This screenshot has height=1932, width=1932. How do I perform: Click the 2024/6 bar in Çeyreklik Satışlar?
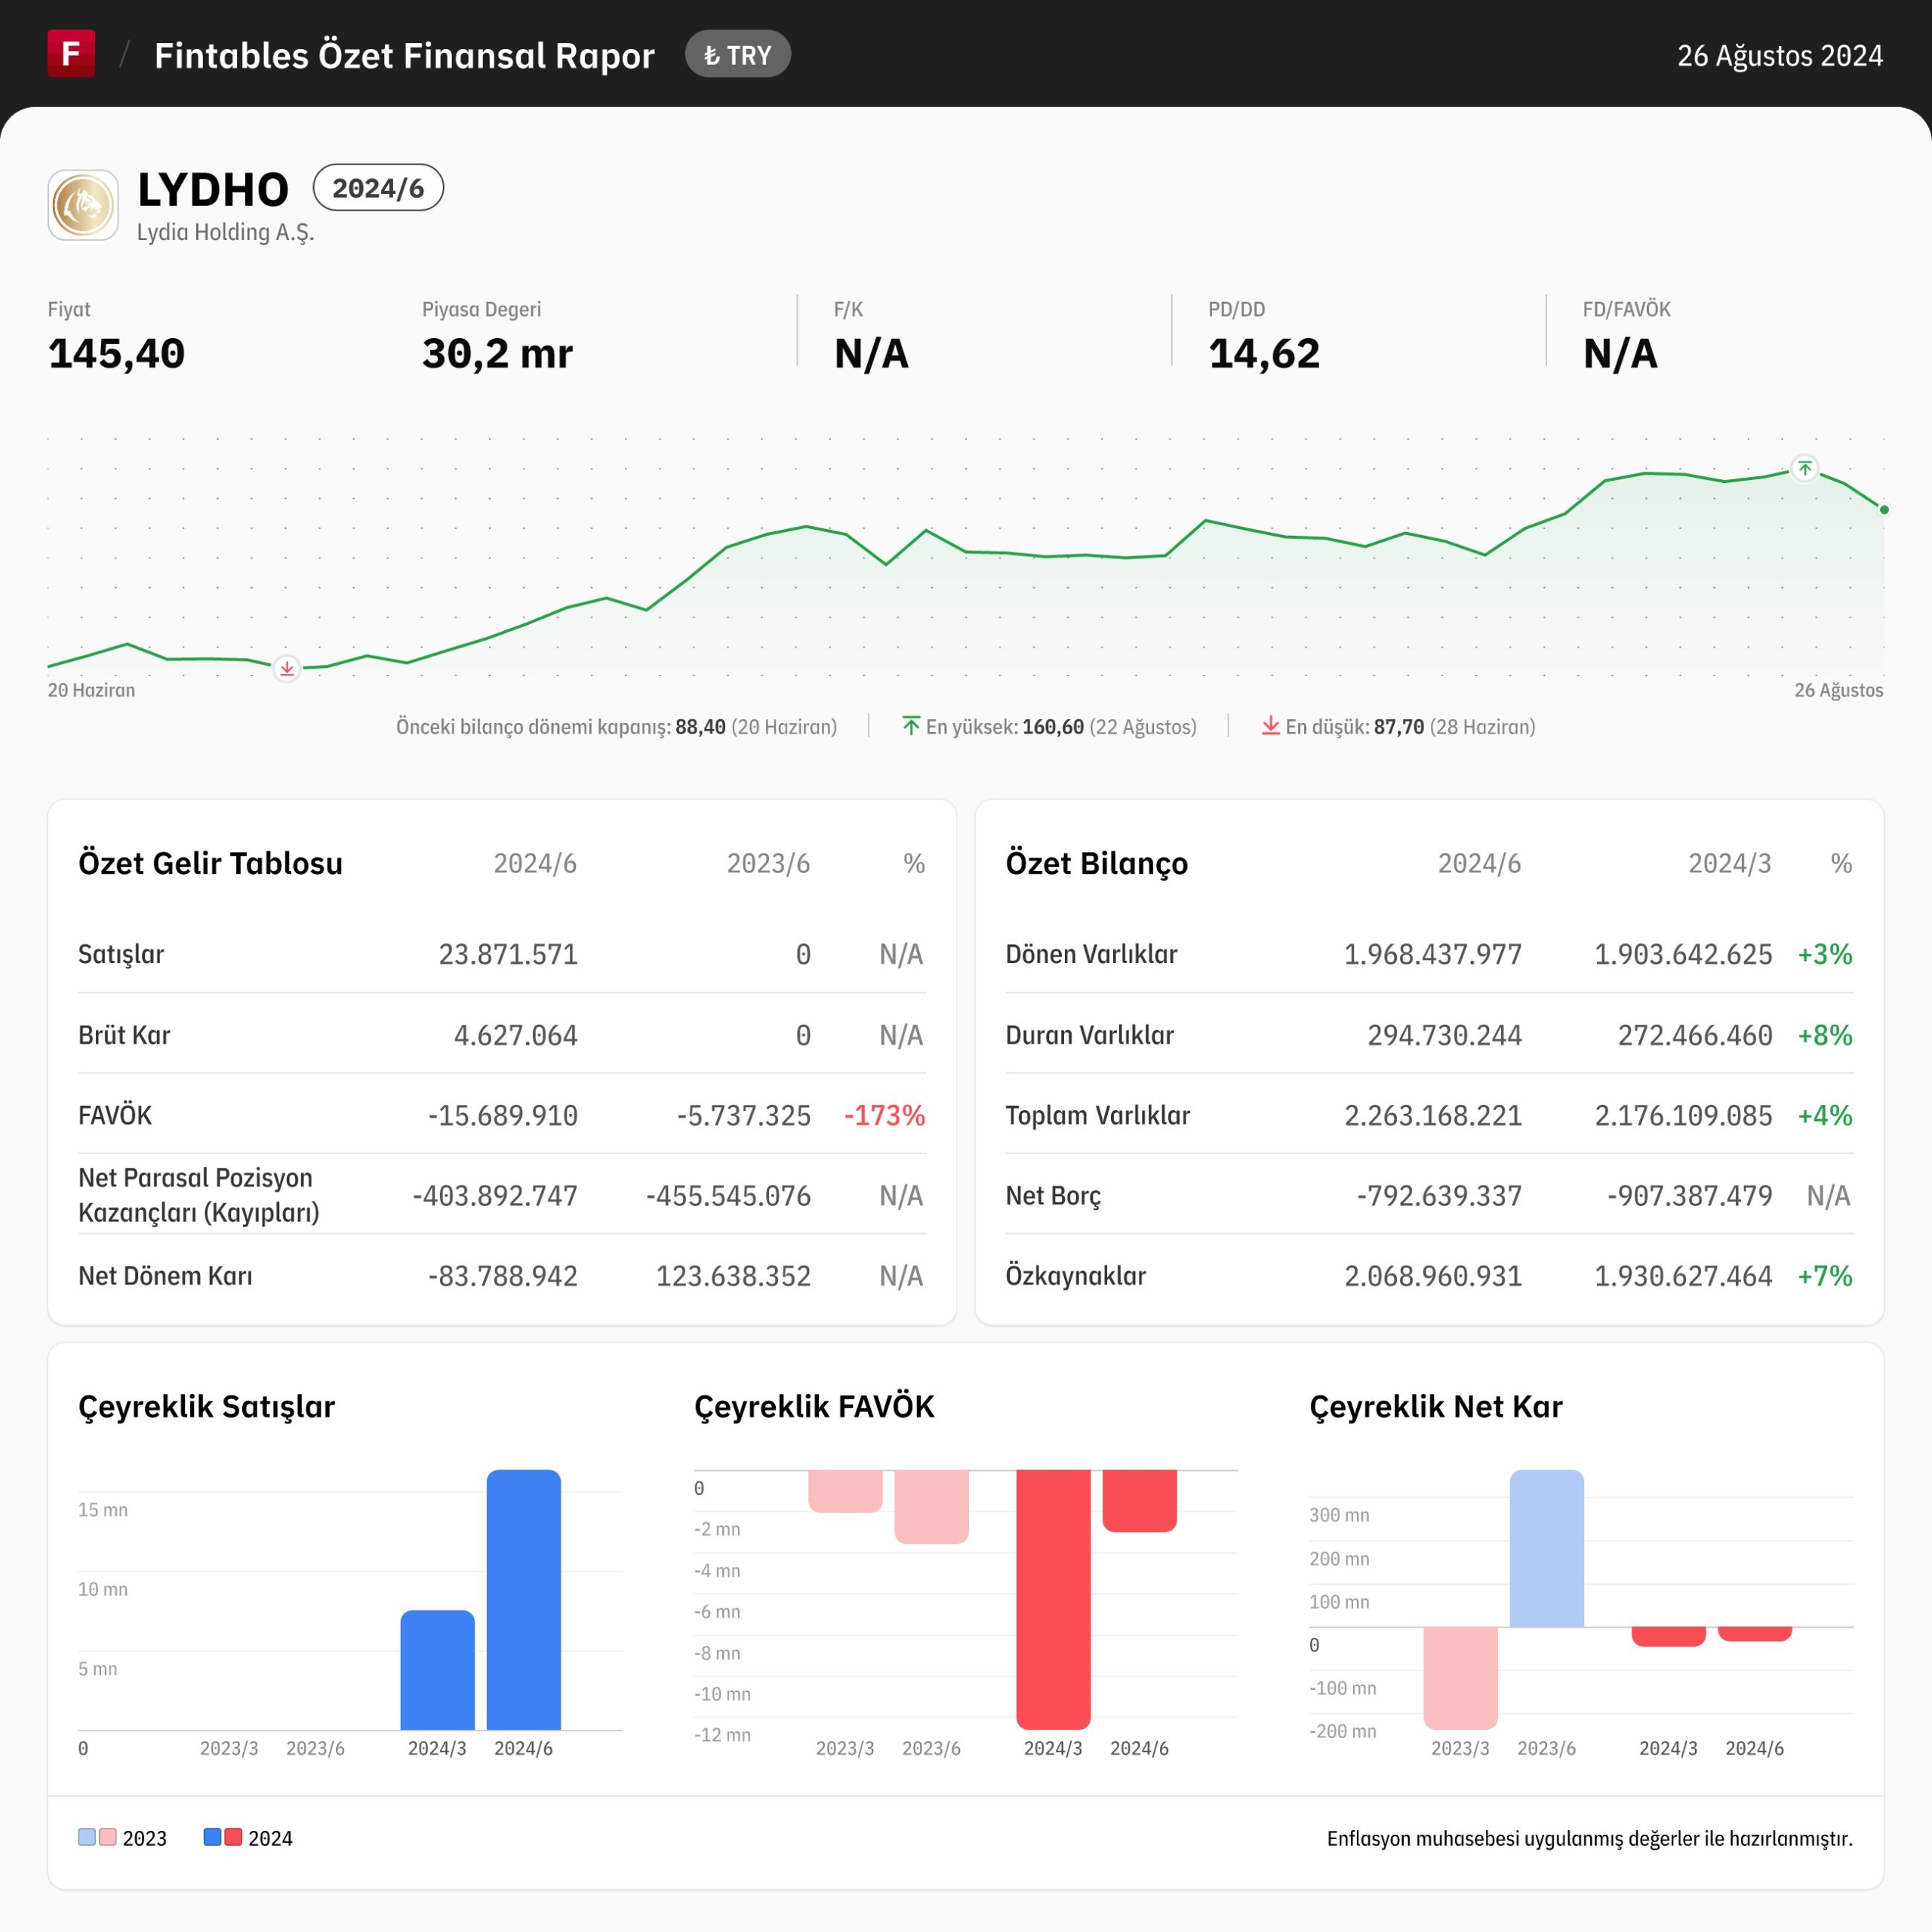tap(524, 1600)
